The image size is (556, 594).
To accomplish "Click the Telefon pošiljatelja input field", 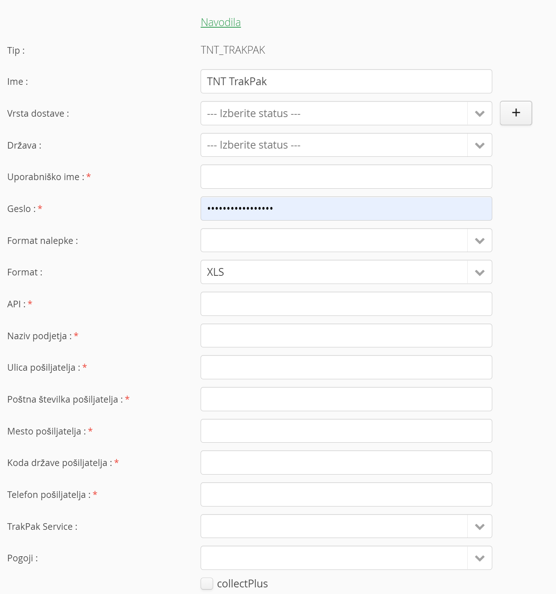I will (346, 494).
